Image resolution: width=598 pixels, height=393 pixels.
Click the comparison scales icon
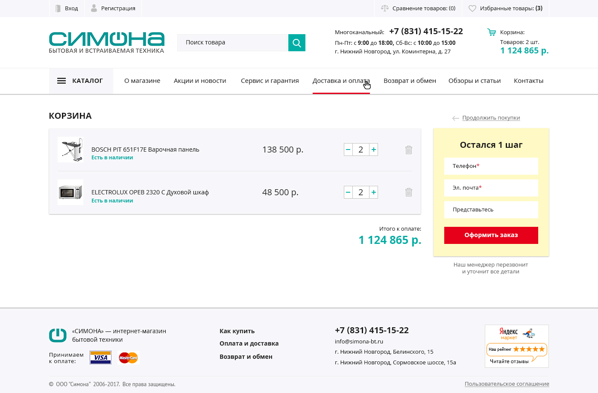click(385, 8)
